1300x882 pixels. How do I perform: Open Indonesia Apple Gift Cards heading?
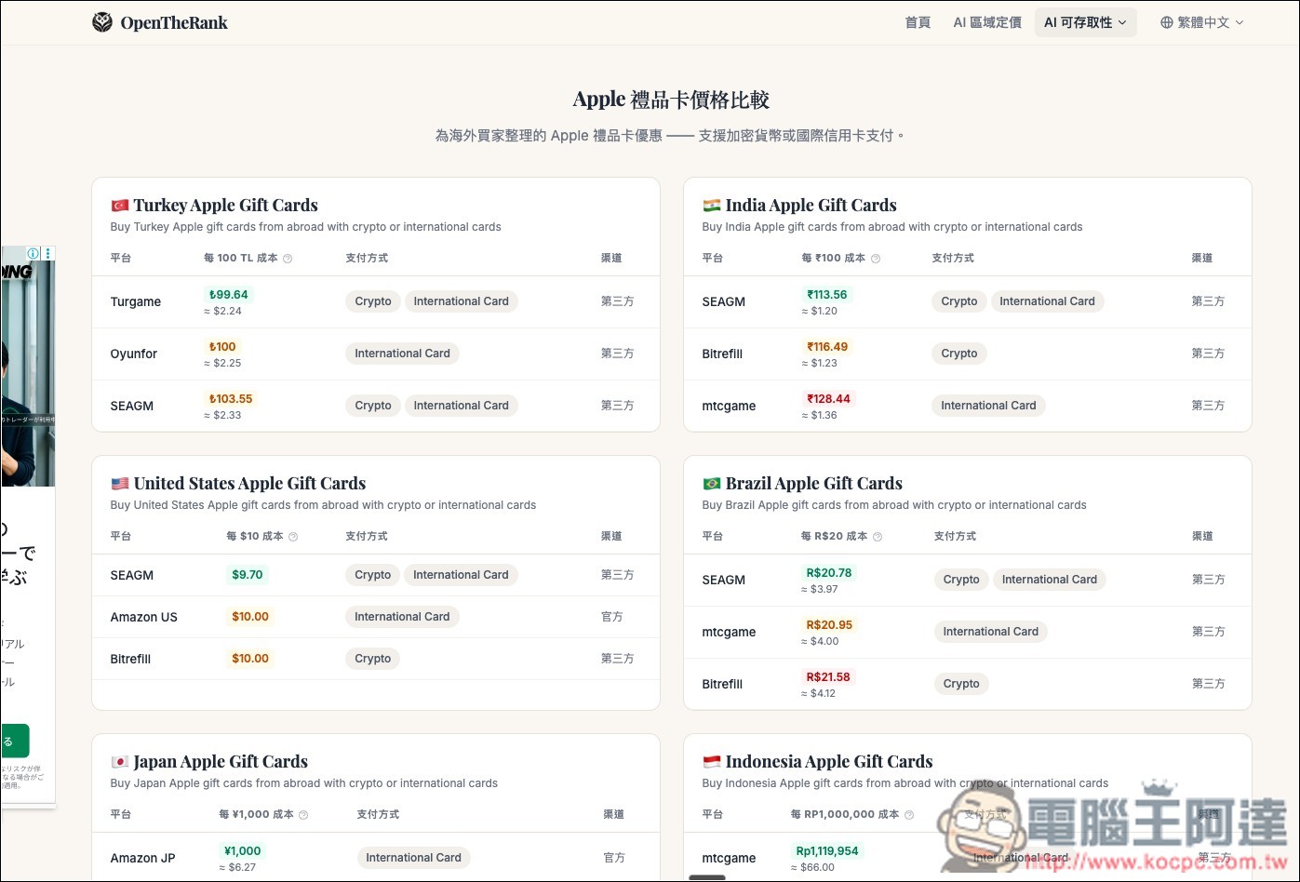pyautogui.click(x=828, y=762)
